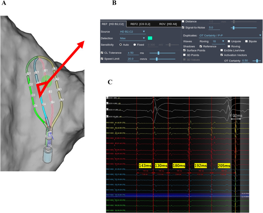This screenshot has height=213, width=263.
Task: Select the Auto sensitivity radio button
Action: click(121, 45)
